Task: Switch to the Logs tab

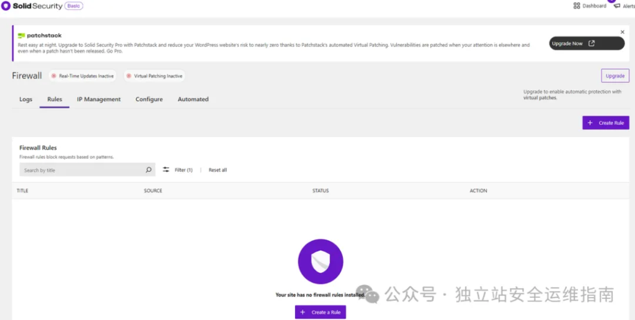Action: click(x=25, y=100)
